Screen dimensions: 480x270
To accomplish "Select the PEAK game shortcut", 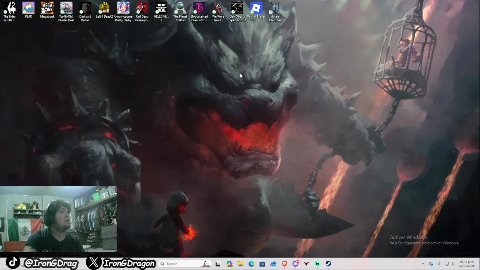I will 28,10.
